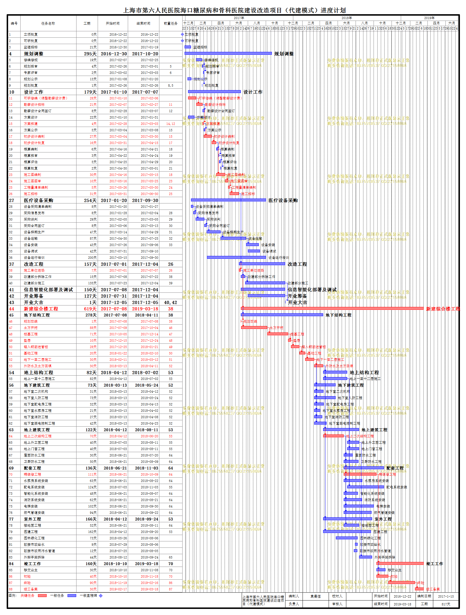466x615 pixels.
Task: Click the red 桩基工程 task bar
Action: click(278, 334)
